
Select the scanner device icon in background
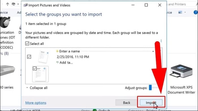coord(7,71)
